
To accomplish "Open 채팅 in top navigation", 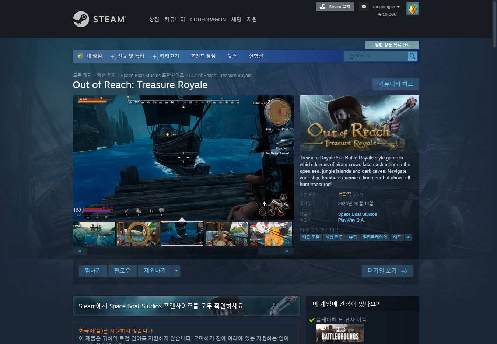I will tap(236, 19).
